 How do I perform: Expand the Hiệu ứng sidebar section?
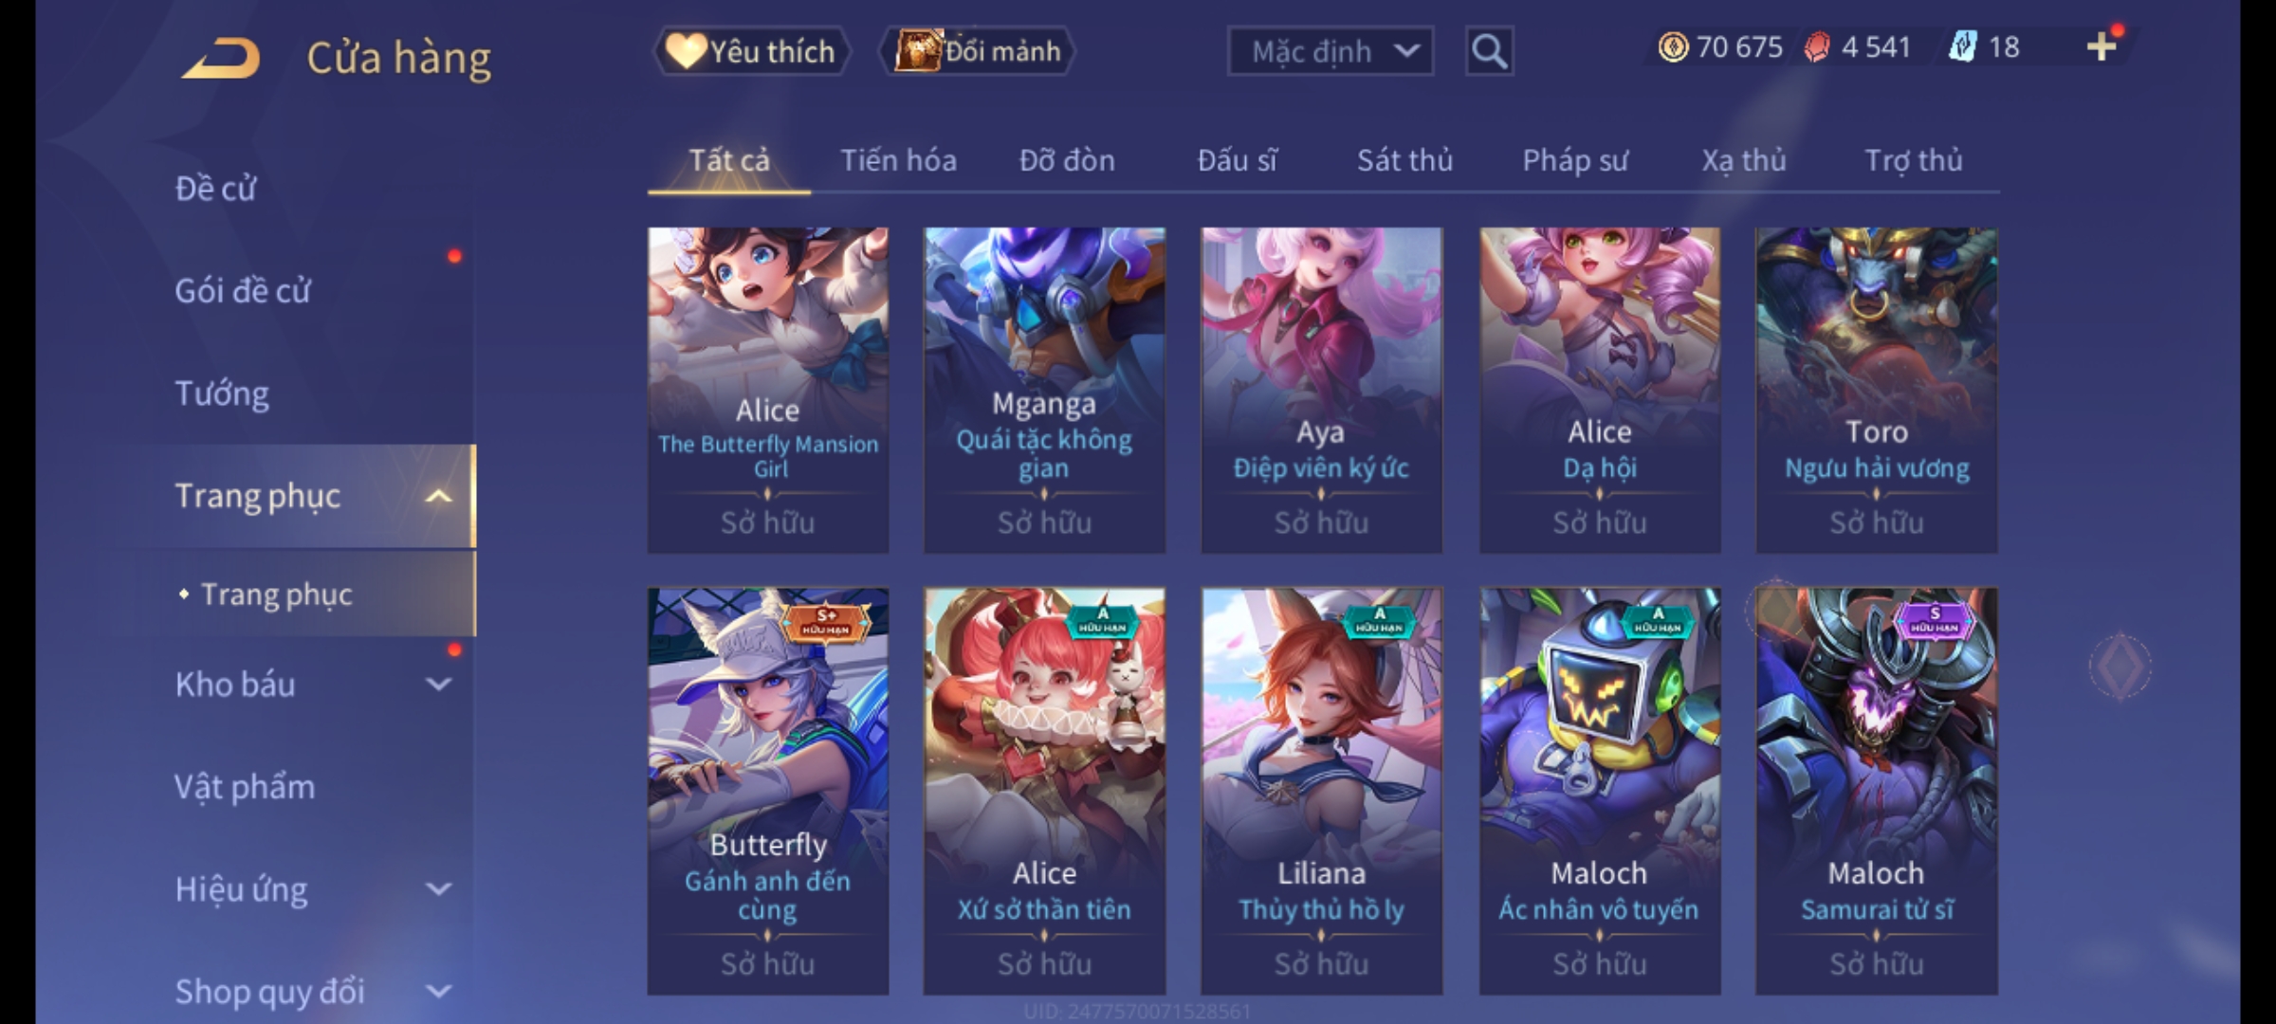(438, 888)
